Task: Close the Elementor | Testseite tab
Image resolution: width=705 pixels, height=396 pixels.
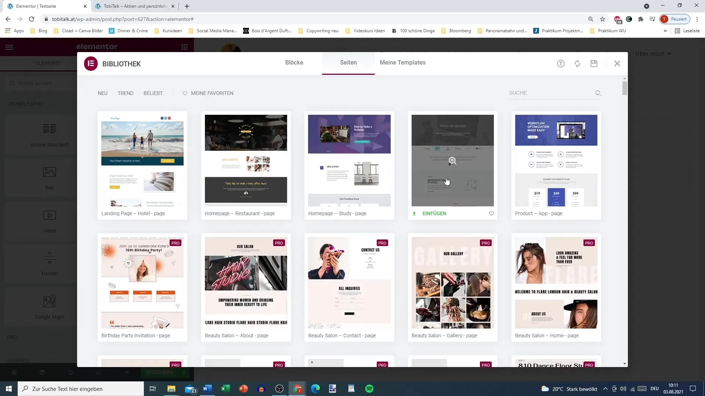Action: click(x=85, y=6)
